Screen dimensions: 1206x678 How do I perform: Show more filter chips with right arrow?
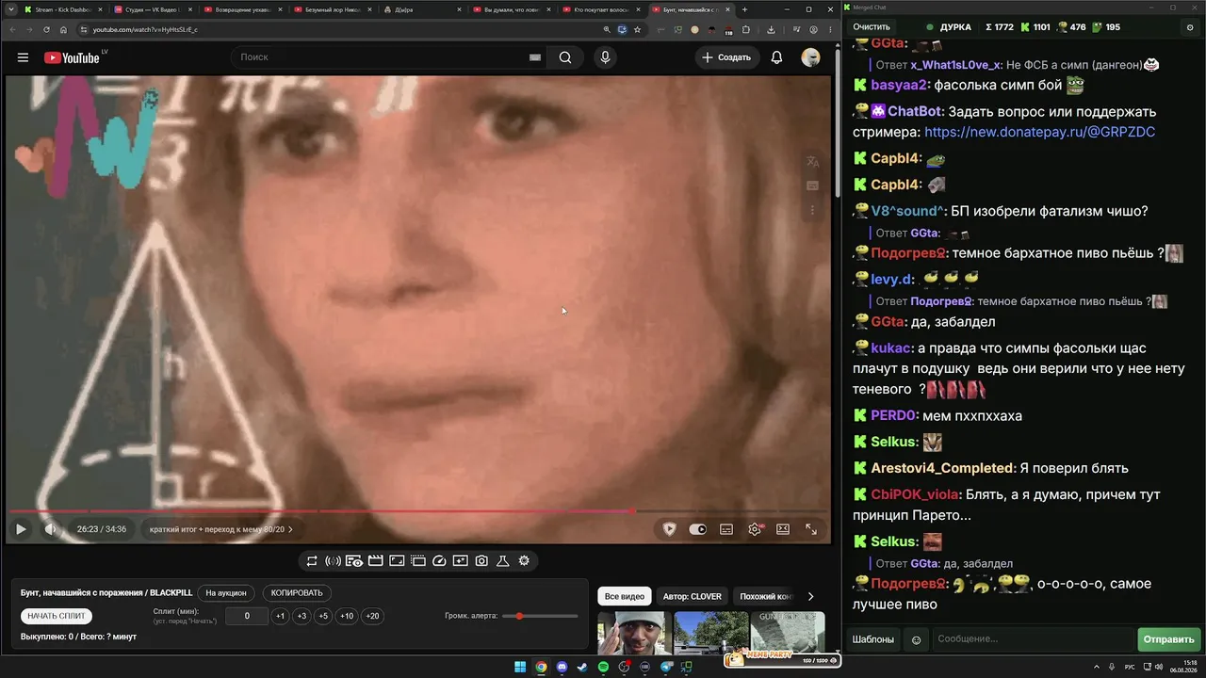(810, 596)
